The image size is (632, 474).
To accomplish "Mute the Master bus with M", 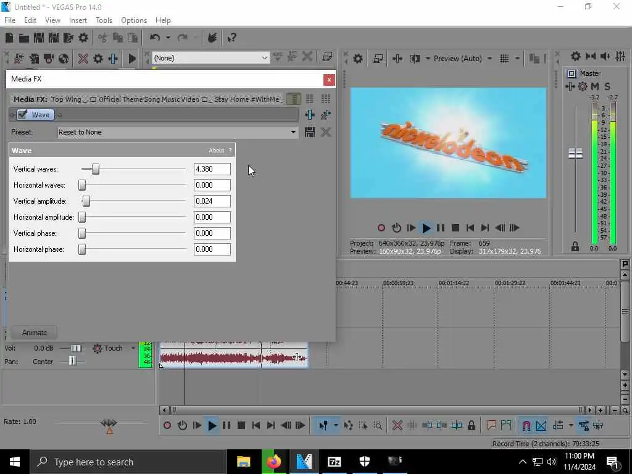I will pos(595,86).
